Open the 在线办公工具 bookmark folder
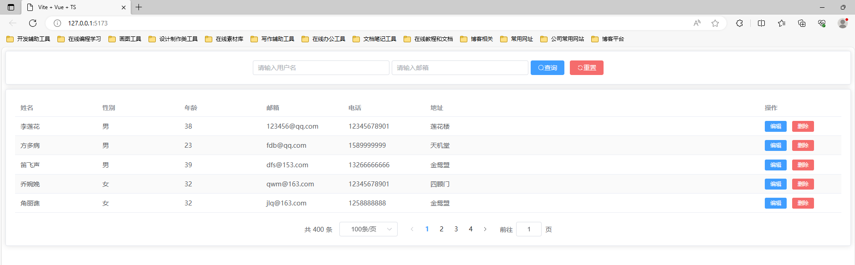This screenshot has width=855, height=265. (x=323, y=39)
